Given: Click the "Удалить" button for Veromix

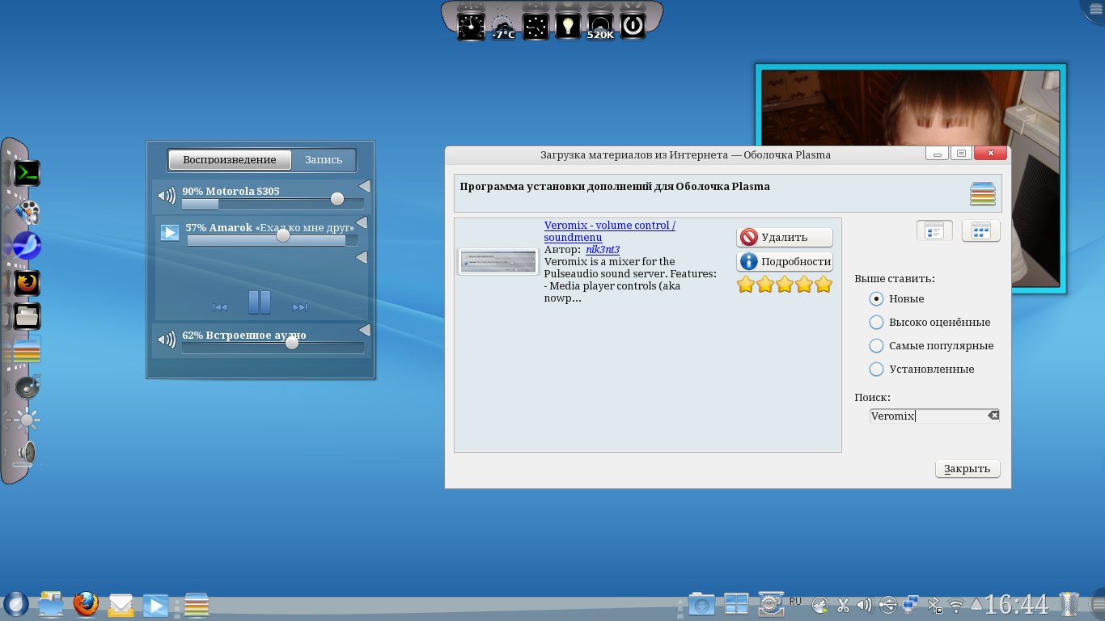Looking at the screenshot, I should (784, 237).
